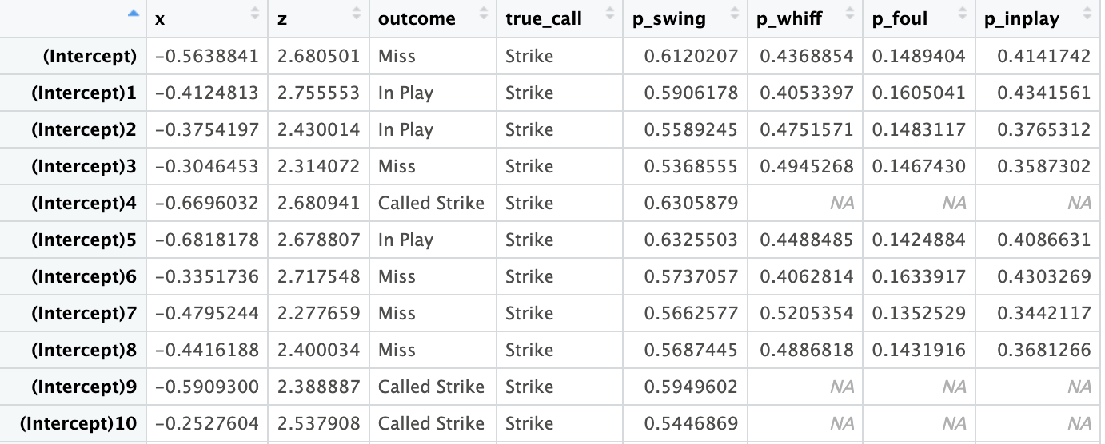Click the z value 2.755553

318,93
